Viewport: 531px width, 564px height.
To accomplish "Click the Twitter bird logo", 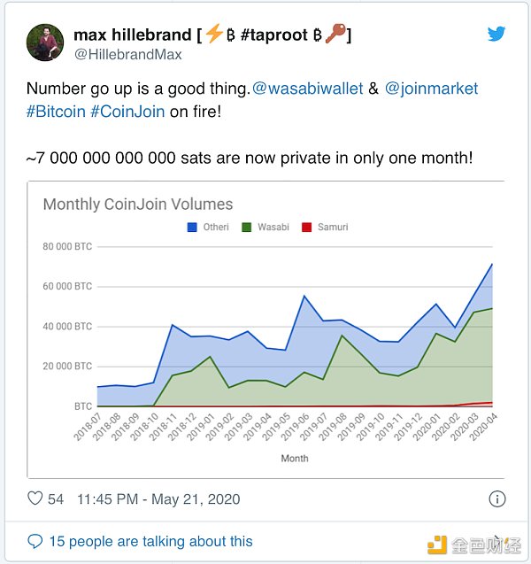I will [x=496, y=34].
